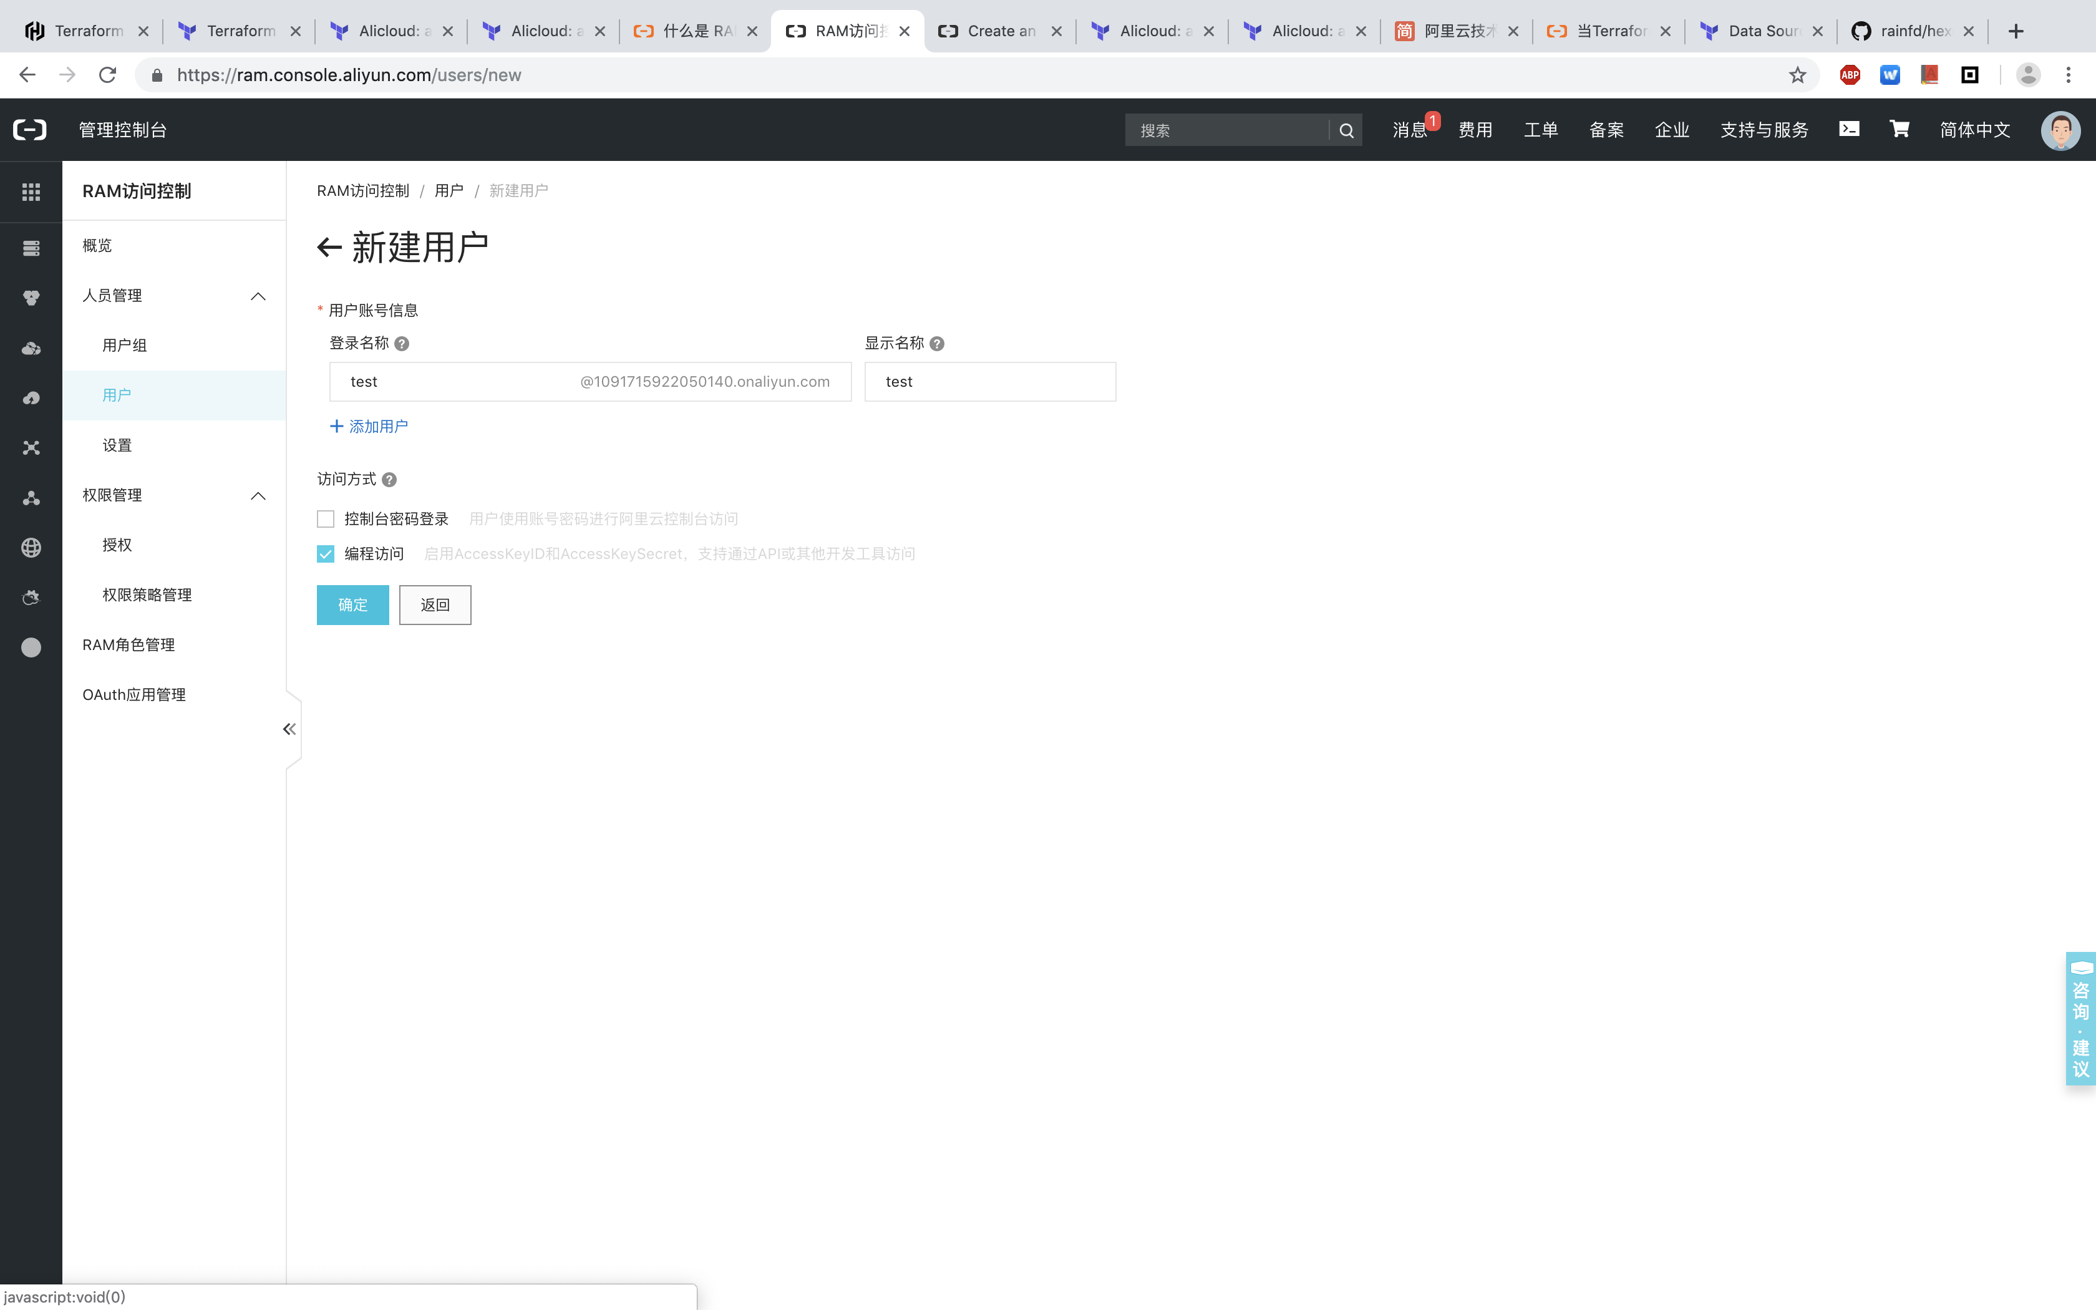Enable 控制台密码登录 checkbox
Screen dimensions: 2096x1310
pyautogui.click(x=326, y=519)
